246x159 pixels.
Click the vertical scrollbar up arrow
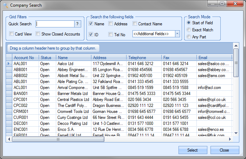click(236, 45)
